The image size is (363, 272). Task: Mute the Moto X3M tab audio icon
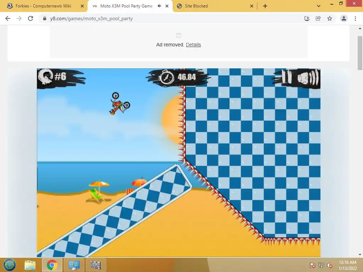(x=159, y=6)
